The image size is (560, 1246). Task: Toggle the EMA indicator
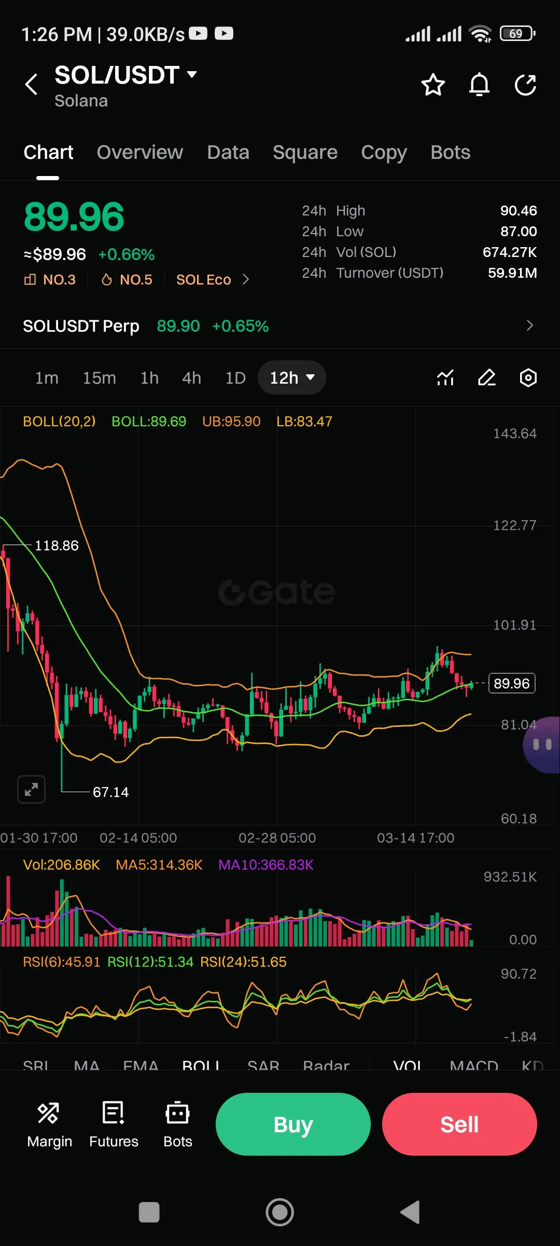[141, 1065]
